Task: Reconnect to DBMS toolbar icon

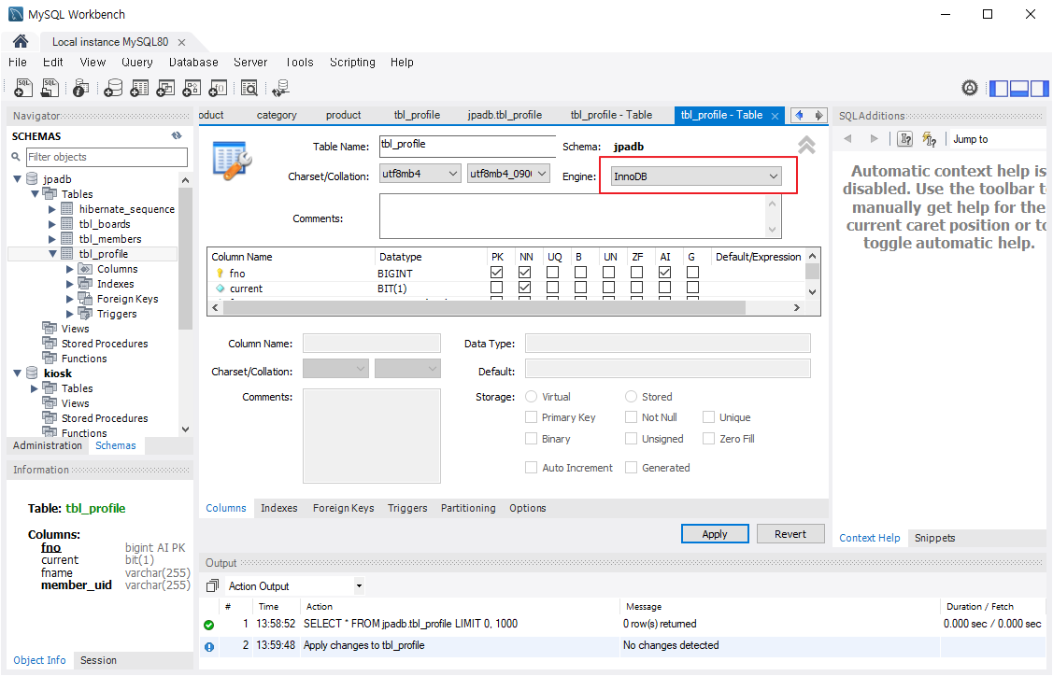Action: (x=280, y=88)
